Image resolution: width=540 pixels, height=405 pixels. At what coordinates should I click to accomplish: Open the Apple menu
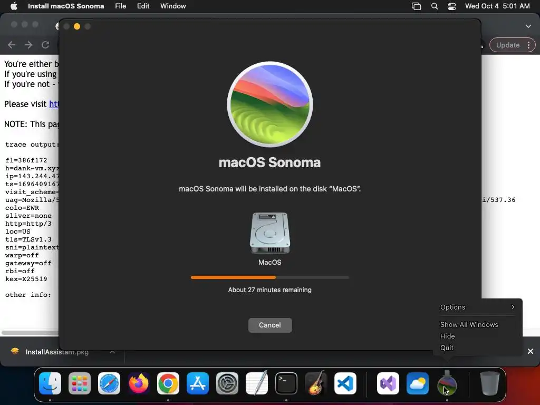coord(14,6)
